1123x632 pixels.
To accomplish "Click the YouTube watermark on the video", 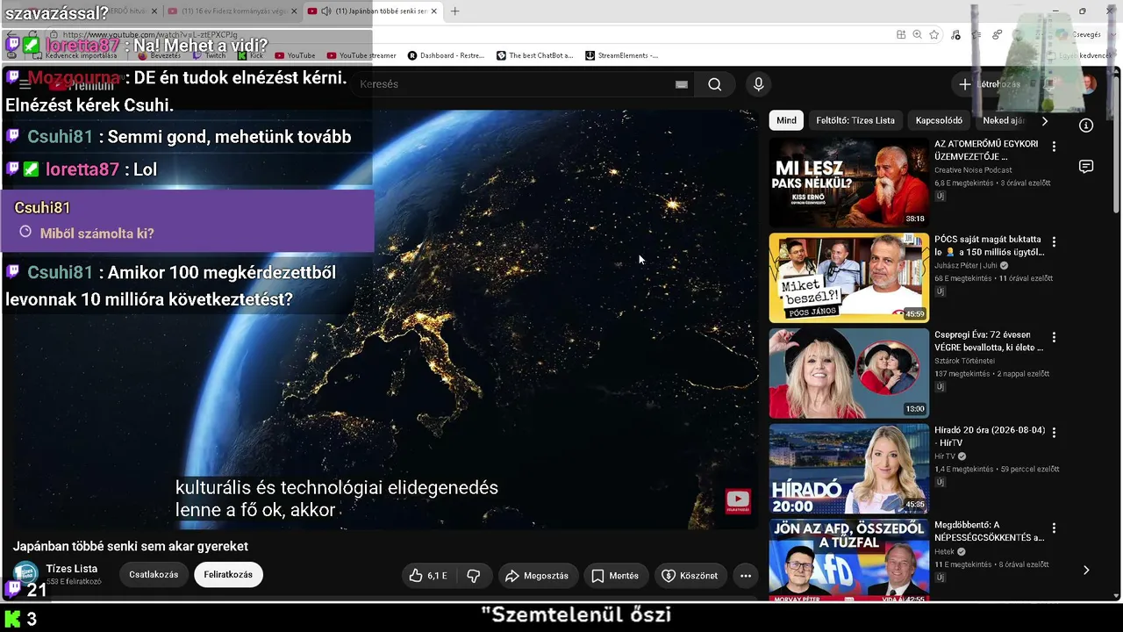I will tap(738, 500).
